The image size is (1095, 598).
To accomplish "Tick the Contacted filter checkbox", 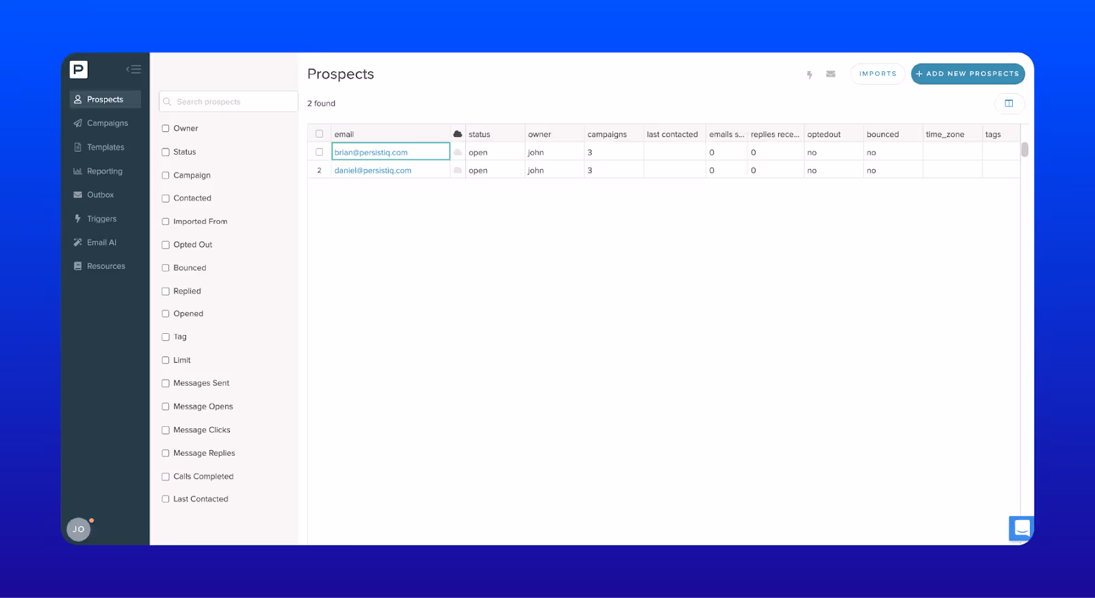I will pos(166,198).
